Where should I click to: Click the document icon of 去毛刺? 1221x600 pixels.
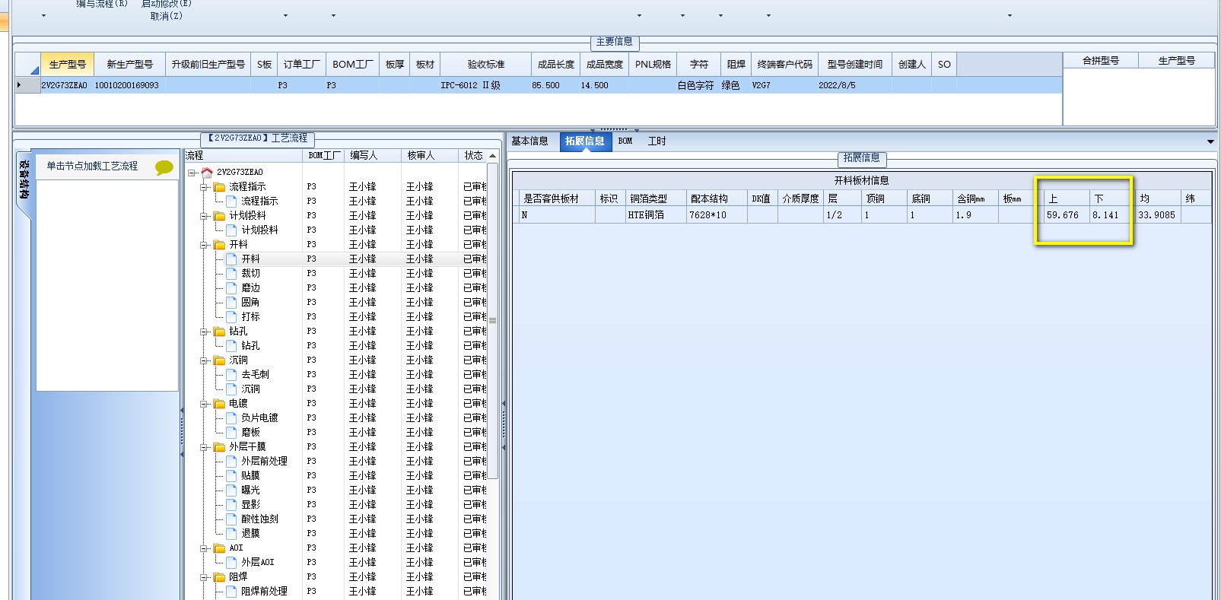point(232,374)
